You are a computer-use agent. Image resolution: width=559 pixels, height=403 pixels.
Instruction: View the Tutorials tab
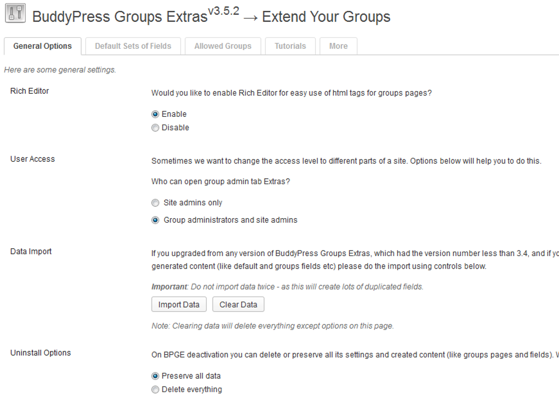pyautogui.click(x=290, y=46)
